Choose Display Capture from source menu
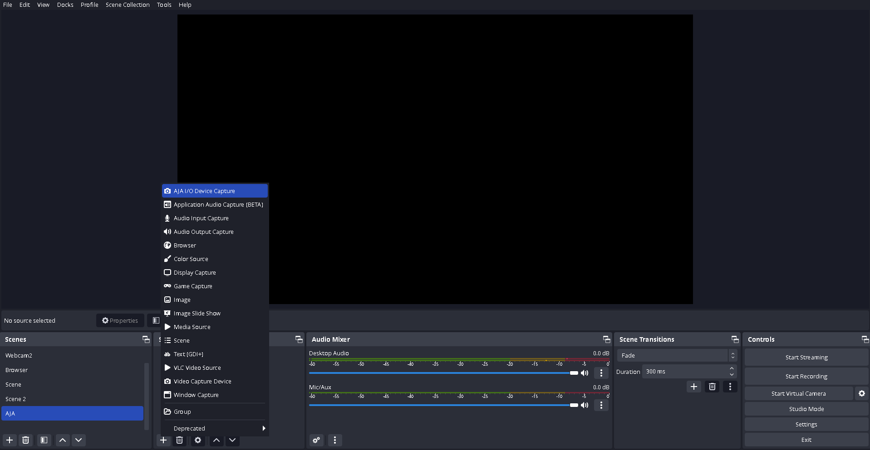 pyautogui.click(x=195, y=272)
